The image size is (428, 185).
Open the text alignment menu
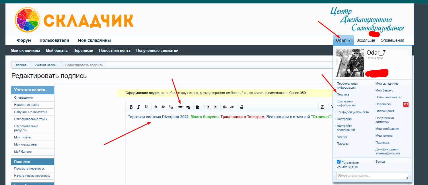pyautogui.click(x=198, y=107)
